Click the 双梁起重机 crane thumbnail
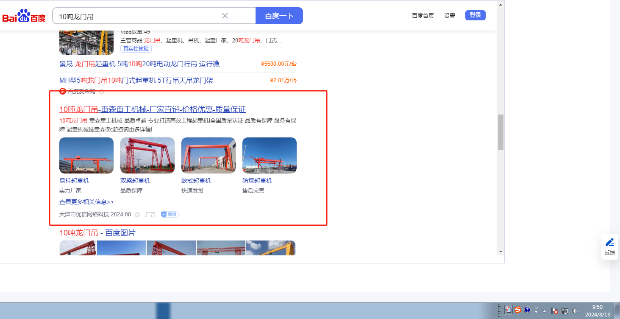620x319 pixels. coord(147,155)
